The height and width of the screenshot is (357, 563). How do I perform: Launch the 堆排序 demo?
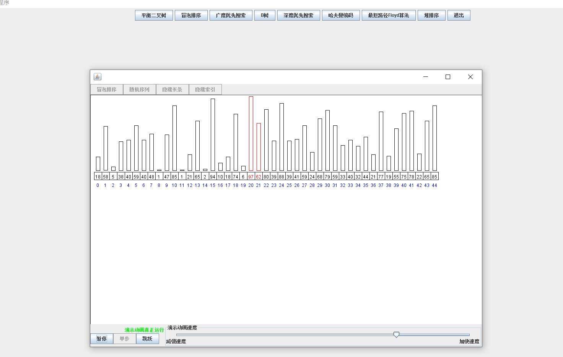431,15
